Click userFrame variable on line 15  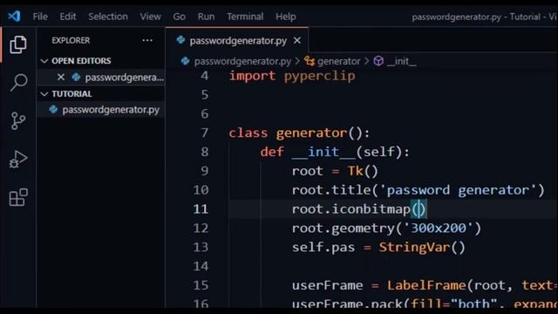point(327,285)
